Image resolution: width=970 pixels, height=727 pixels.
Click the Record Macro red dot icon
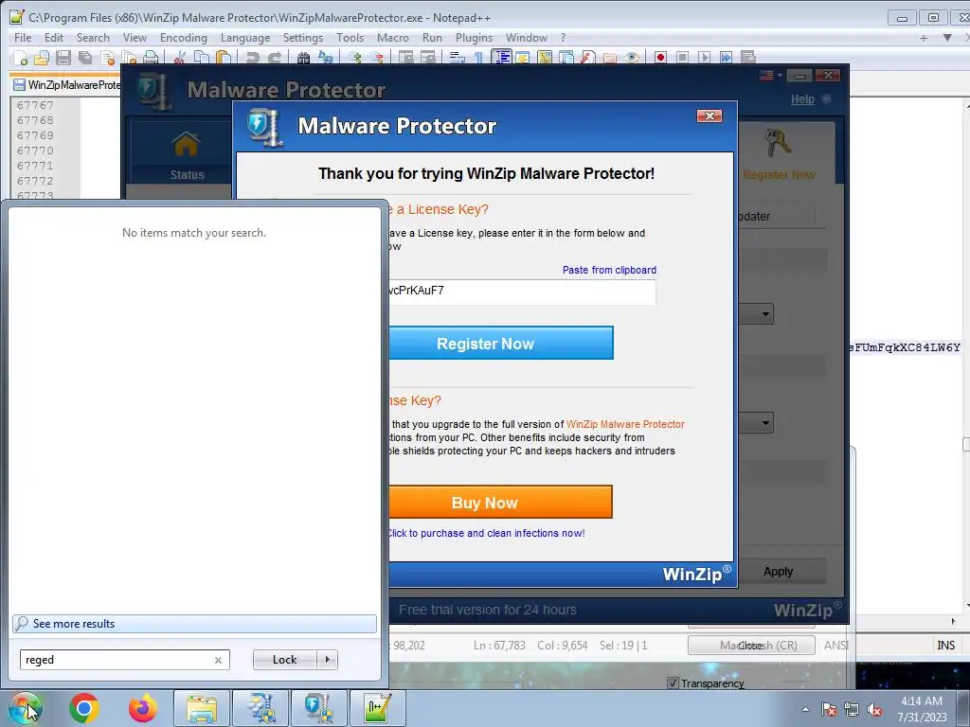click(660, 58)
